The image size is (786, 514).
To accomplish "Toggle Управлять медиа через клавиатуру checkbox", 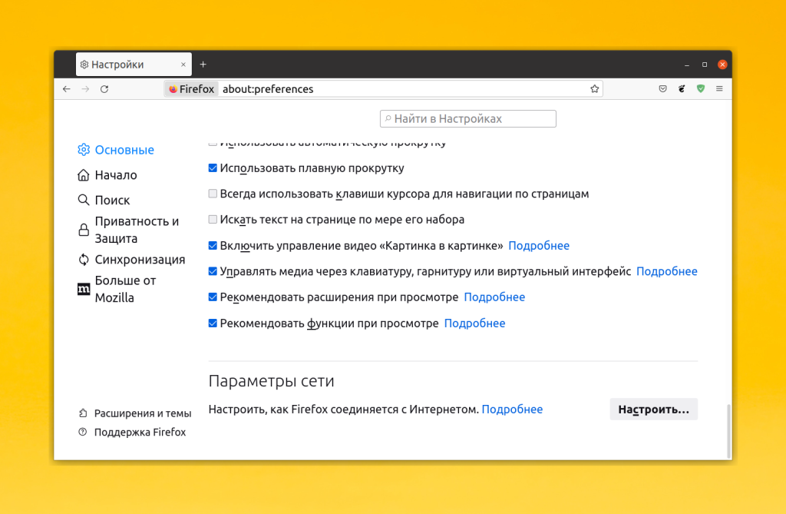I will click(213, 271).
